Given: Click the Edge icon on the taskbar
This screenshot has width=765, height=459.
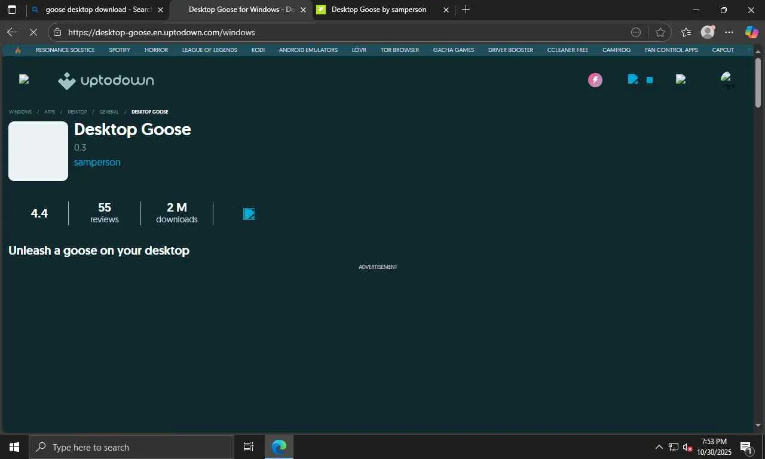Looking at the screenshot, I should click(x=279, y=447).
